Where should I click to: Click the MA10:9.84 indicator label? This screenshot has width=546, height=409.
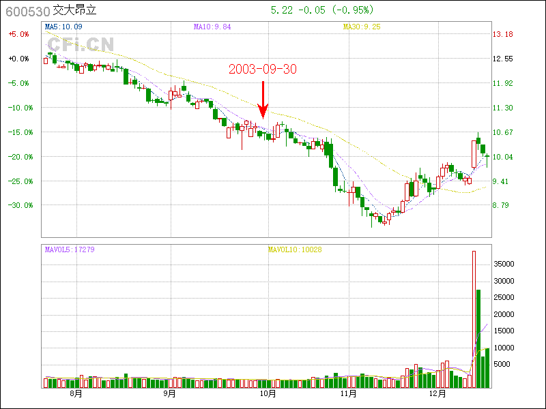[x=212, y=27]
